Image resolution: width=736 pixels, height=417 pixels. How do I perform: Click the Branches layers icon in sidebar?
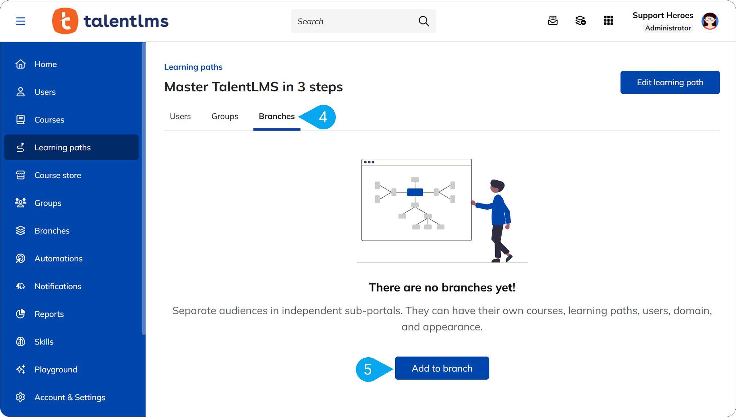(20, 231)
